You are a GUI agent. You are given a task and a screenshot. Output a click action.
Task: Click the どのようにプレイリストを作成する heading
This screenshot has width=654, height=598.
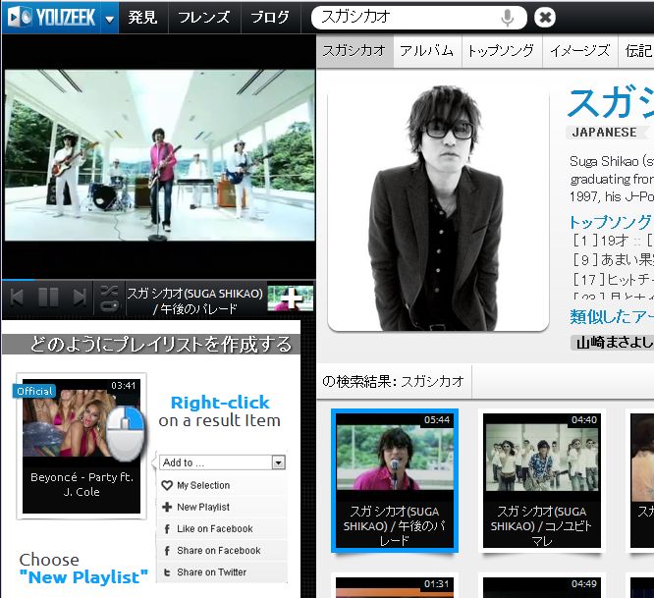click(161, 345)
